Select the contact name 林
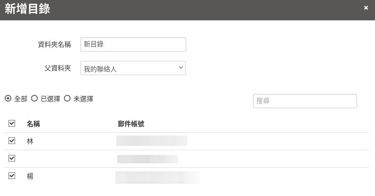Screen dimensions: 375x196 30,141
